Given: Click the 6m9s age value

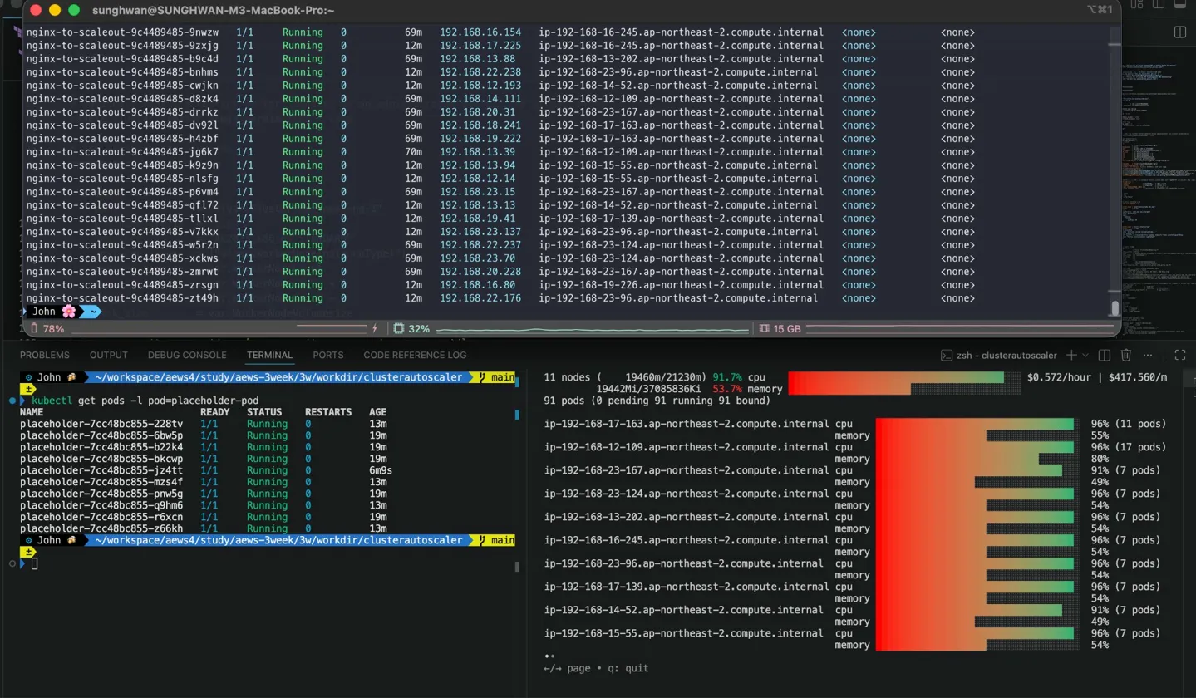Looking at the screenshot, I should pyautogui.click(x=381, y=470).
